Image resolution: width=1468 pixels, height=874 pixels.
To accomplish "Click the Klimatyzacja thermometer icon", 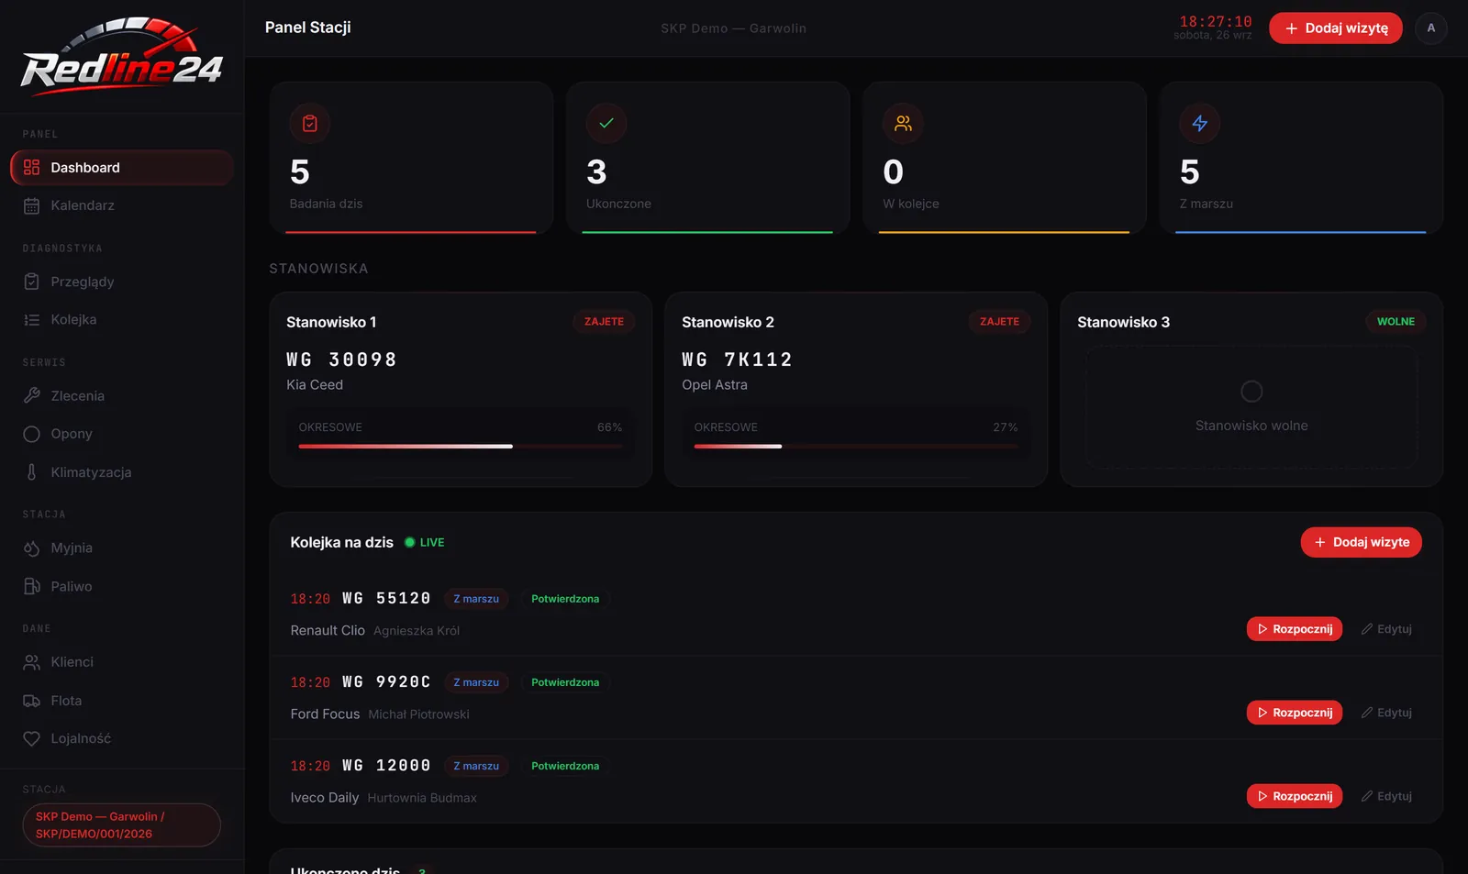I will pyautogui.click(x=32, y=472).
